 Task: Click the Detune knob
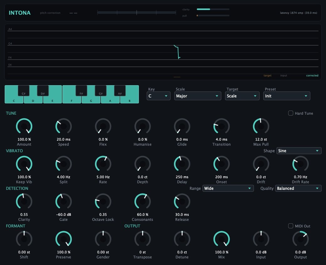pos(182,239)
